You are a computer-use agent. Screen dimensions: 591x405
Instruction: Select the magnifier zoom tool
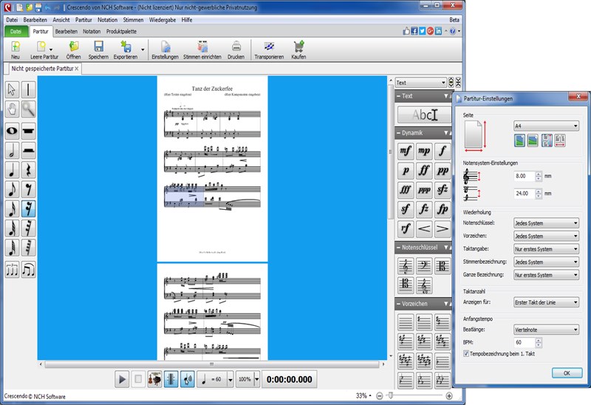point(29,109)
